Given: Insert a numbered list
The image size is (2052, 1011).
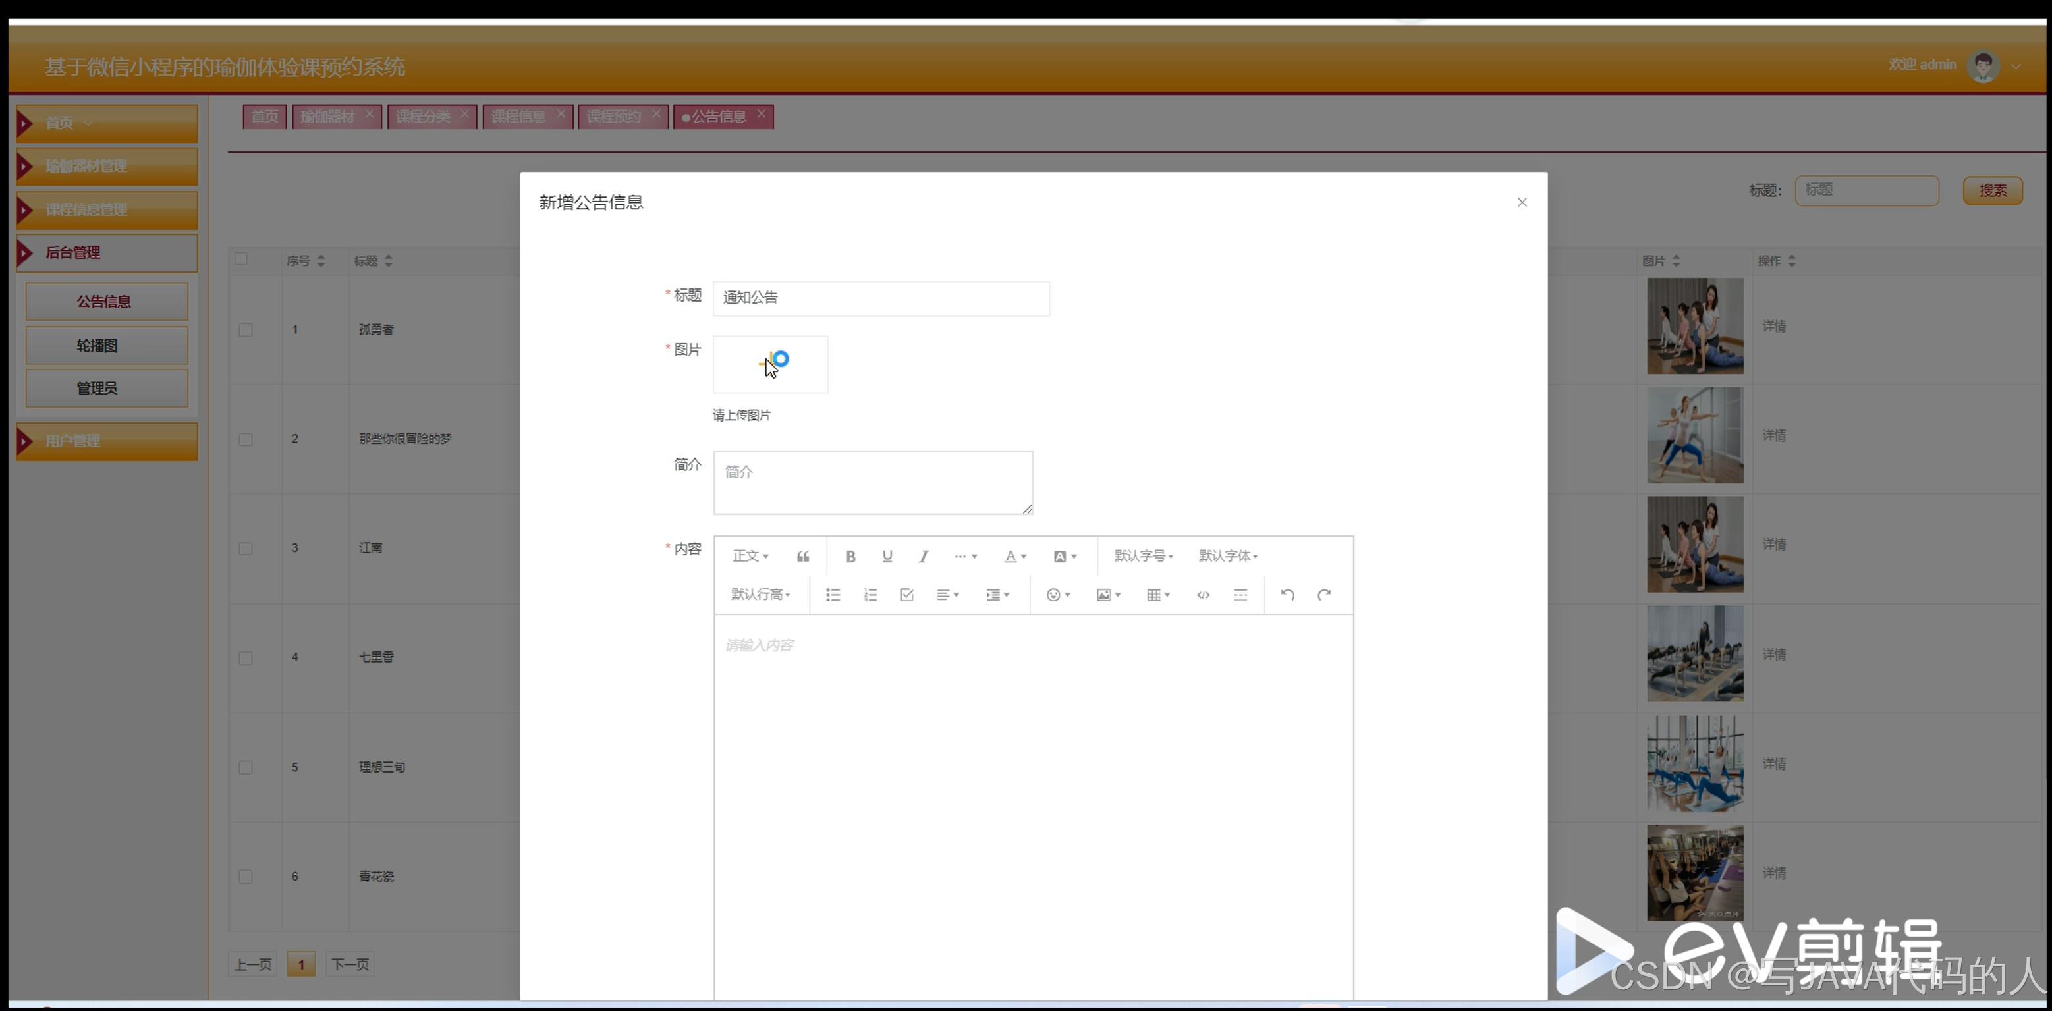Looking at the screenshot, I should tap(870, 595).
